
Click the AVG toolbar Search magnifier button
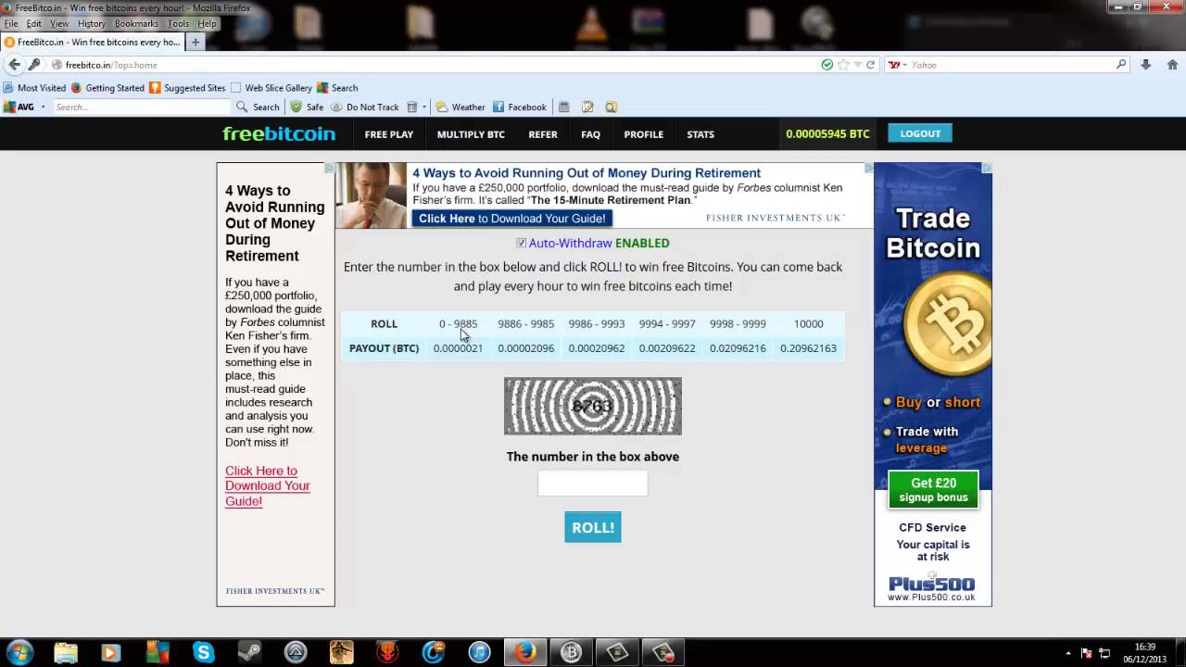[257, 107]
